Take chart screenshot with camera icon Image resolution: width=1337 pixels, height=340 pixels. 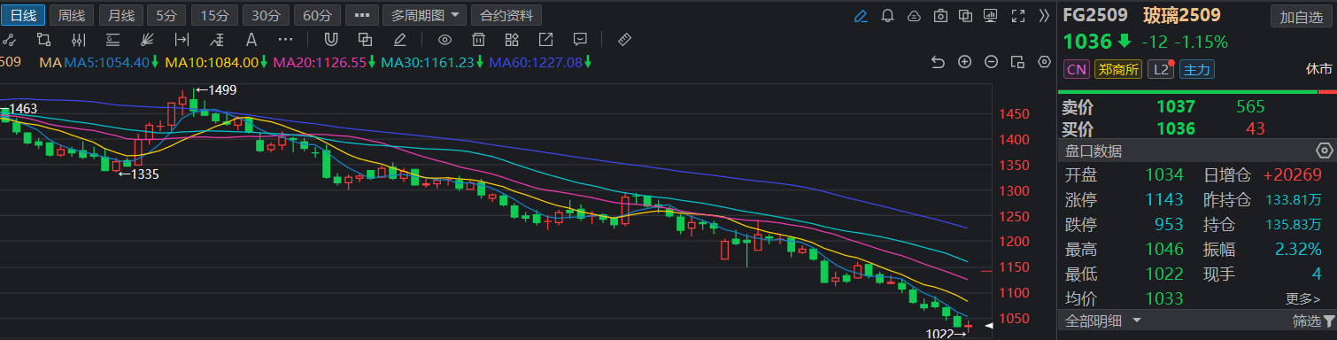[x=940, y=15]
